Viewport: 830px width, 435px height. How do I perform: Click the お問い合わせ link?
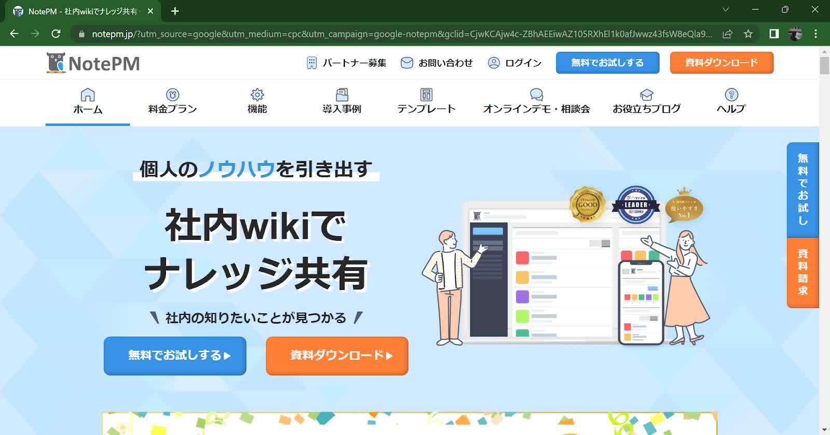point(446,63)
